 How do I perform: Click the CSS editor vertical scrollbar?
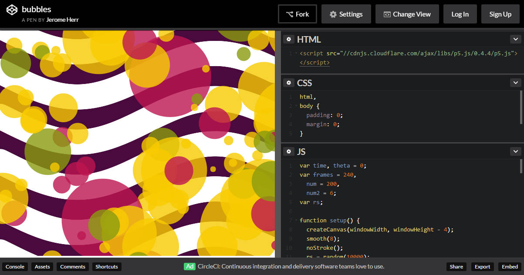(x=521, y=107)
